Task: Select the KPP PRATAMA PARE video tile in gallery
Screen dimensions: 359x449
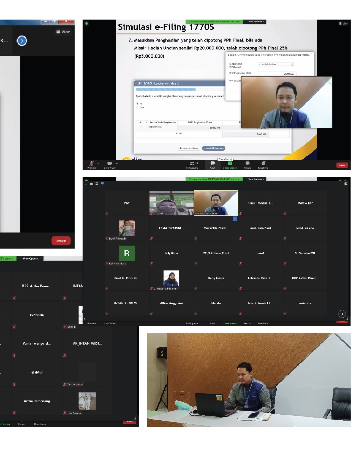Action: pos(216,203)
